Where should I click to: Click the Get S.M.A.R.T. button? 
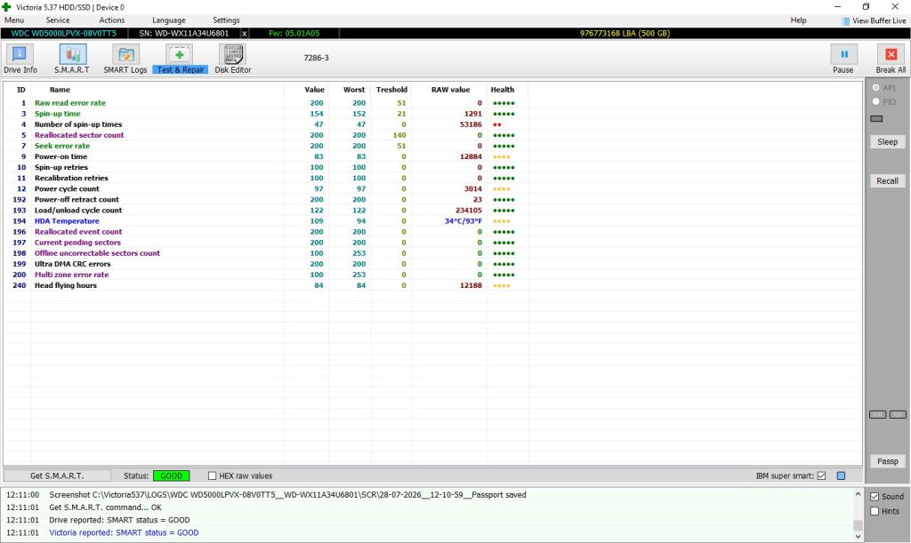(57, 475)
